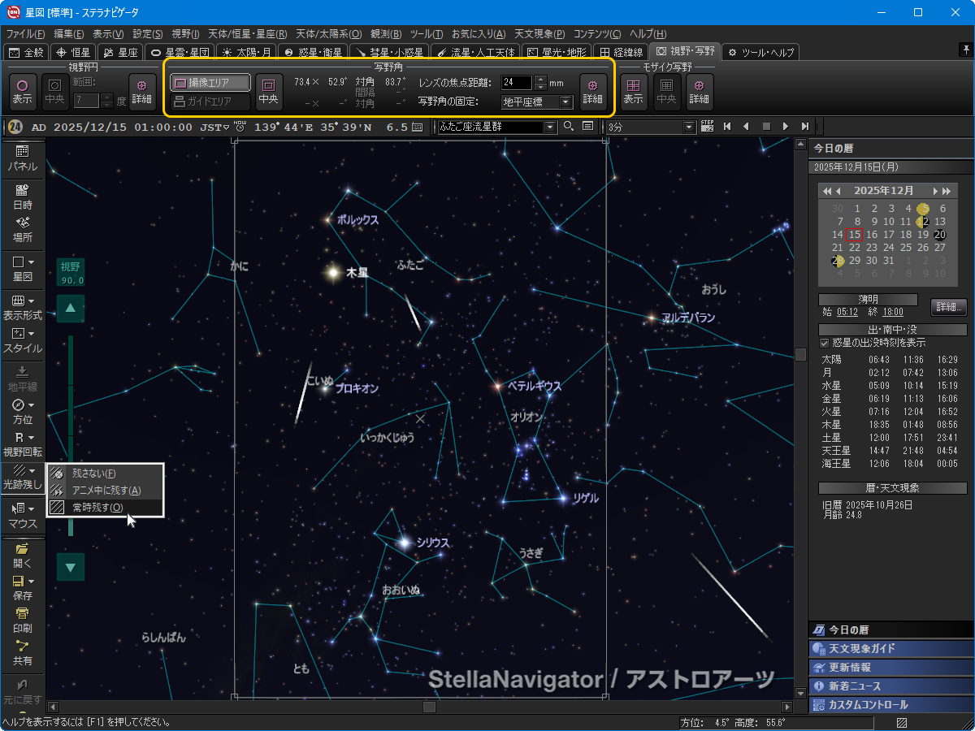Image resolution: width=975 pixels, height=731 pixels.
Task: Open the 日時 date-time tool
Action: point(22,197)
